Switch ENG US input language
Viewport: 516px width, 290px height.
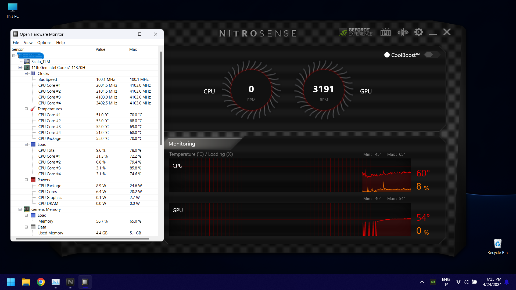click(446, 282)
